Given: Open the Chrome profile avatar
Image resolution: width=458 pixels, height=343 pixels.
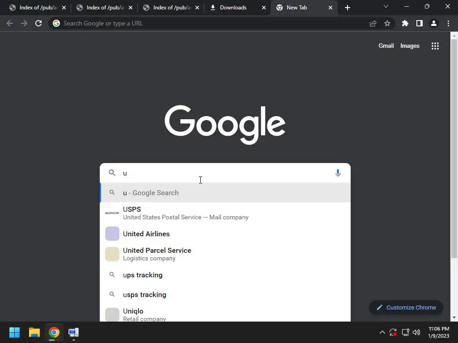Looking at the screenshot, I should point(434,23).
